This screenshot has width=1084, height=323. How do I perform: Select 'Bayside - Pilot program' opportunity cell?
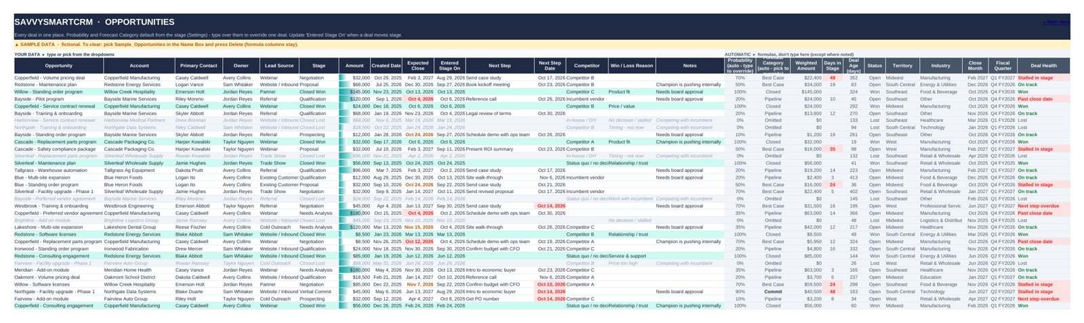[59, 99]
